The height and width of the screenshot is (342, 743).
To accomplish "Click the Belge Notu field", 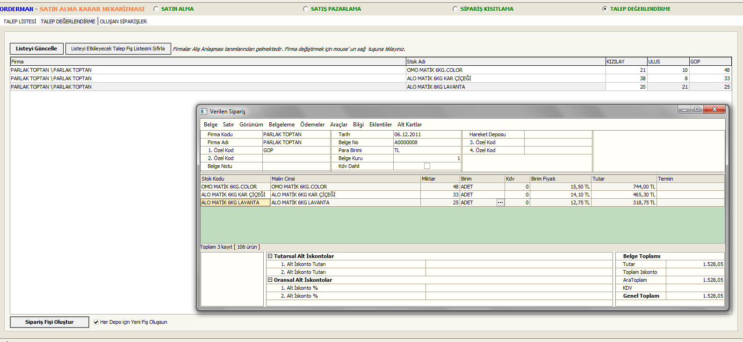I will tap(296, 166).
